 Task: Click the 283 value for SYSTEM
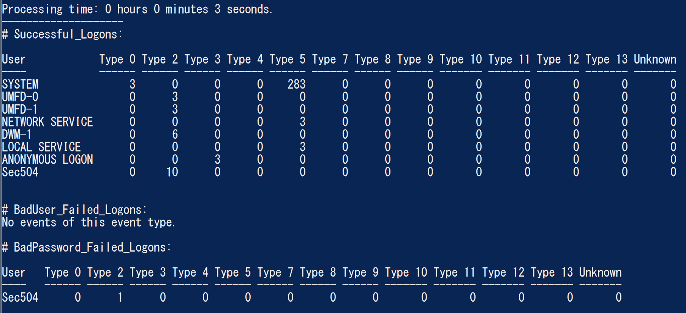[x=296, y=84]
